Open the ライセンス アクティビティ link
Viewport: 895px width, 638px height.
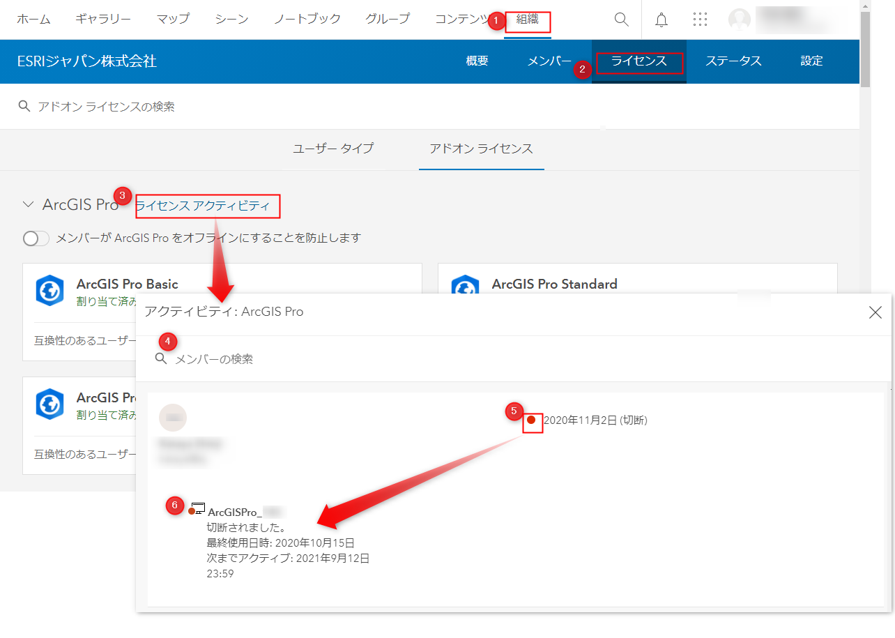coord(202,206)
